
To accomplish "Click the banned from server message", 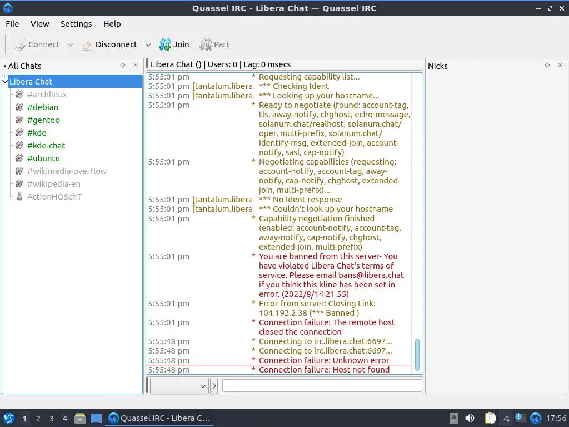I will tap(331, 275).
